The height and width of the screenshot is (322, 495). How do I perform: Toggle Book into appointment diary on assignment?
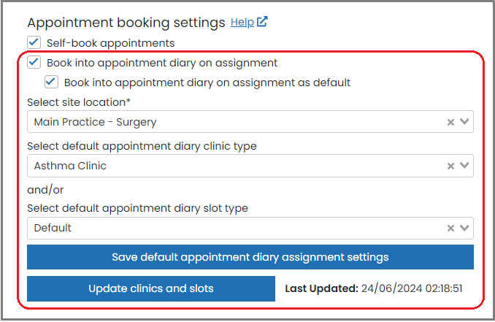[34, 62]
